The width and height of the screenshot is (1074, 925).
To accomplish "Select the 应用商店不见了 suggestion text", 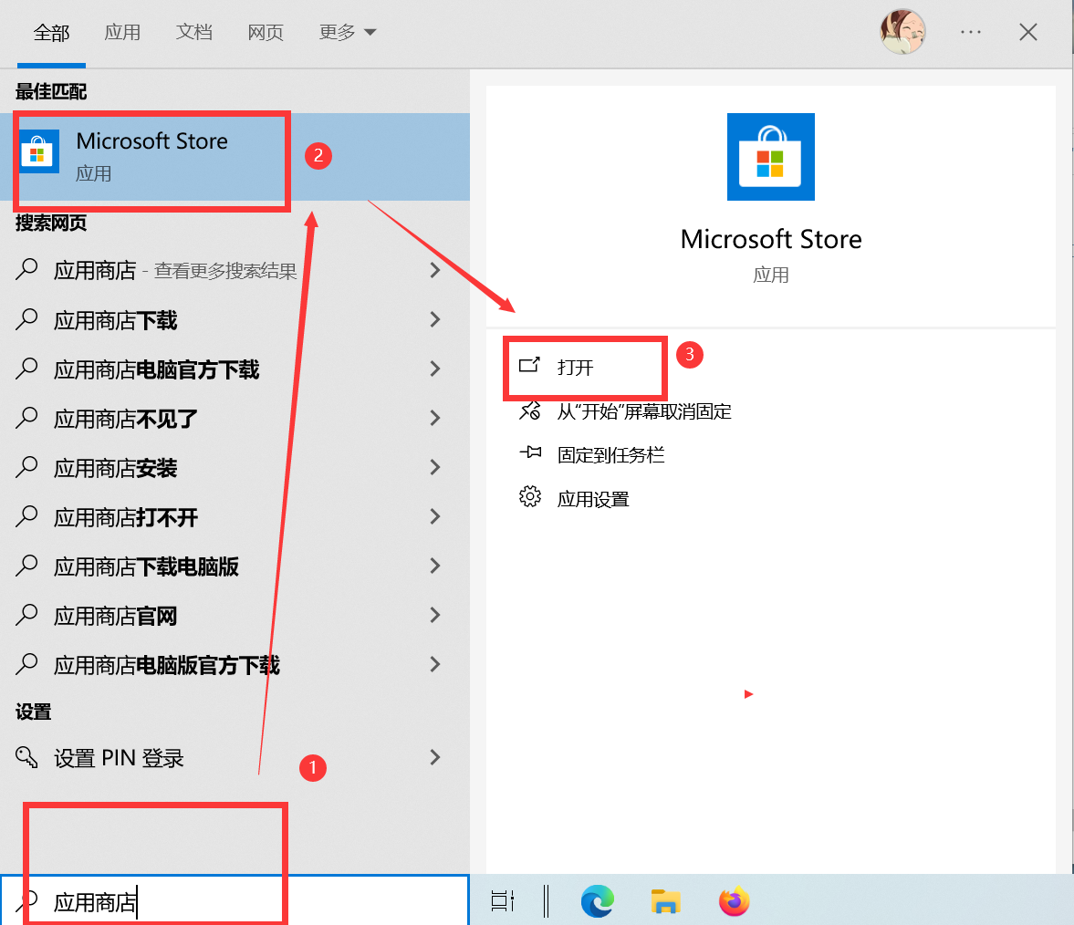I will click(x=126, y=419).
